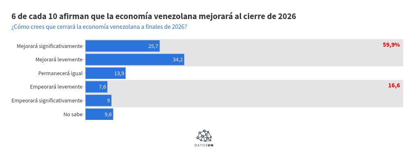Click the No sabe axis label
This screenshot has width=416, height=154.
point(73,114)
